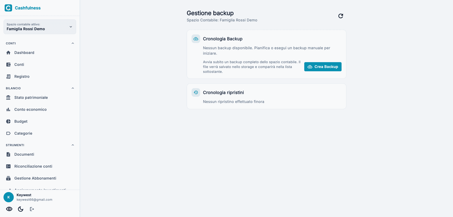This screenshot has width=453, height=217.
Task: Click the Dashboard home icon
Action: click(8, 52)
